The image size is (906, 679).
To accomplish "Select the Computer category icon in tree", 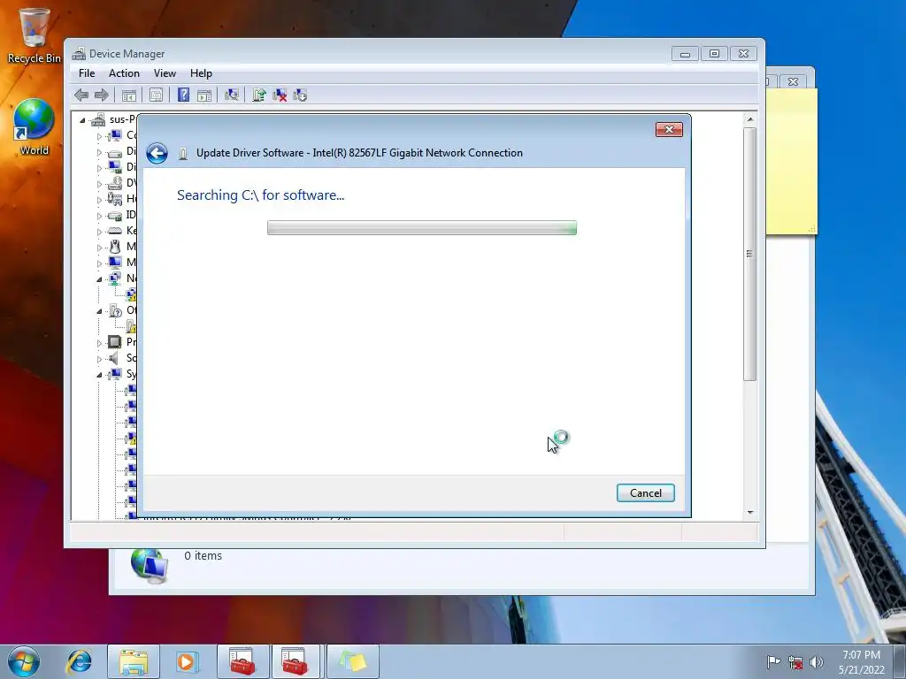I will click(114, 135).
